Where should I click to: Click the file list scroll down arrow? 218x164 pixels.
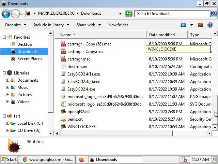pyautogui.click(x=215, y=127)
